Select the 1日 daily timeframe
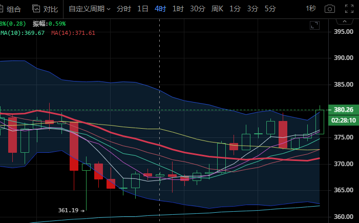This screenshot has height=223, width=359. click(143, 9)
